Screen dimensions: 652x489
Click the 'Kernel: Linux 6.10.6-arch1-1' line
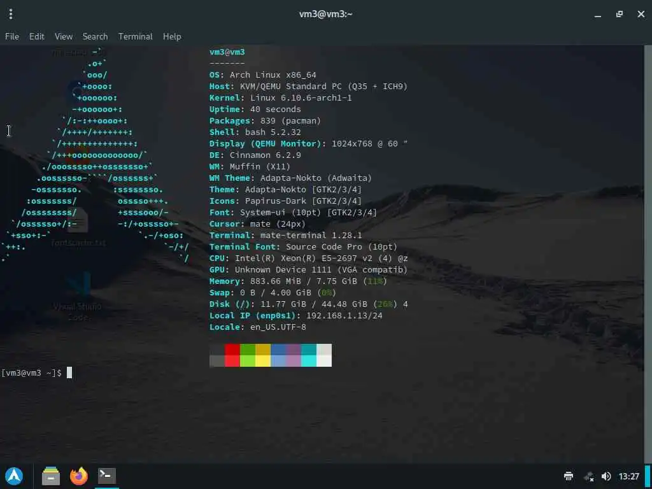[281, 97]
